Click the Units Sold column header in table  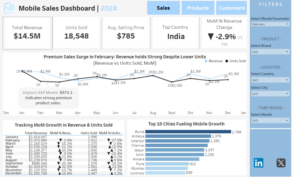point(89,133)
